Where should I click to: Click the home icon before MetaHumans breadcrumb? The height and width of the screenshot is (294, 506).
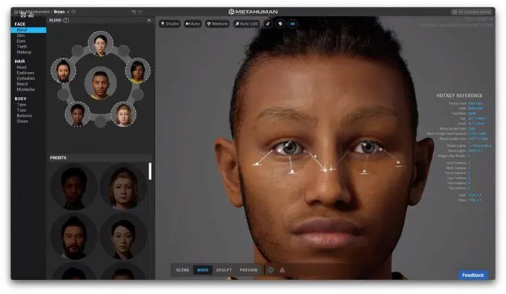(15, 12)
